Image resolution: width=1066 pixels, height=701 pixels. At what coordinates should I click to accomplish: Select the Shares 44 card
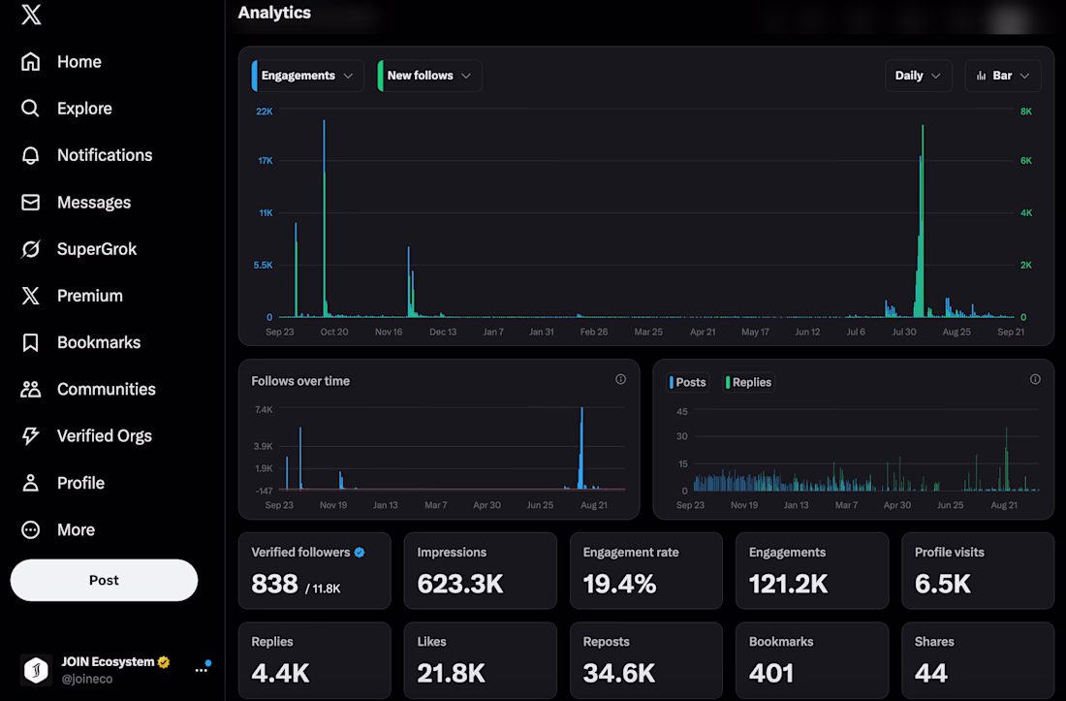coord(979,660)
